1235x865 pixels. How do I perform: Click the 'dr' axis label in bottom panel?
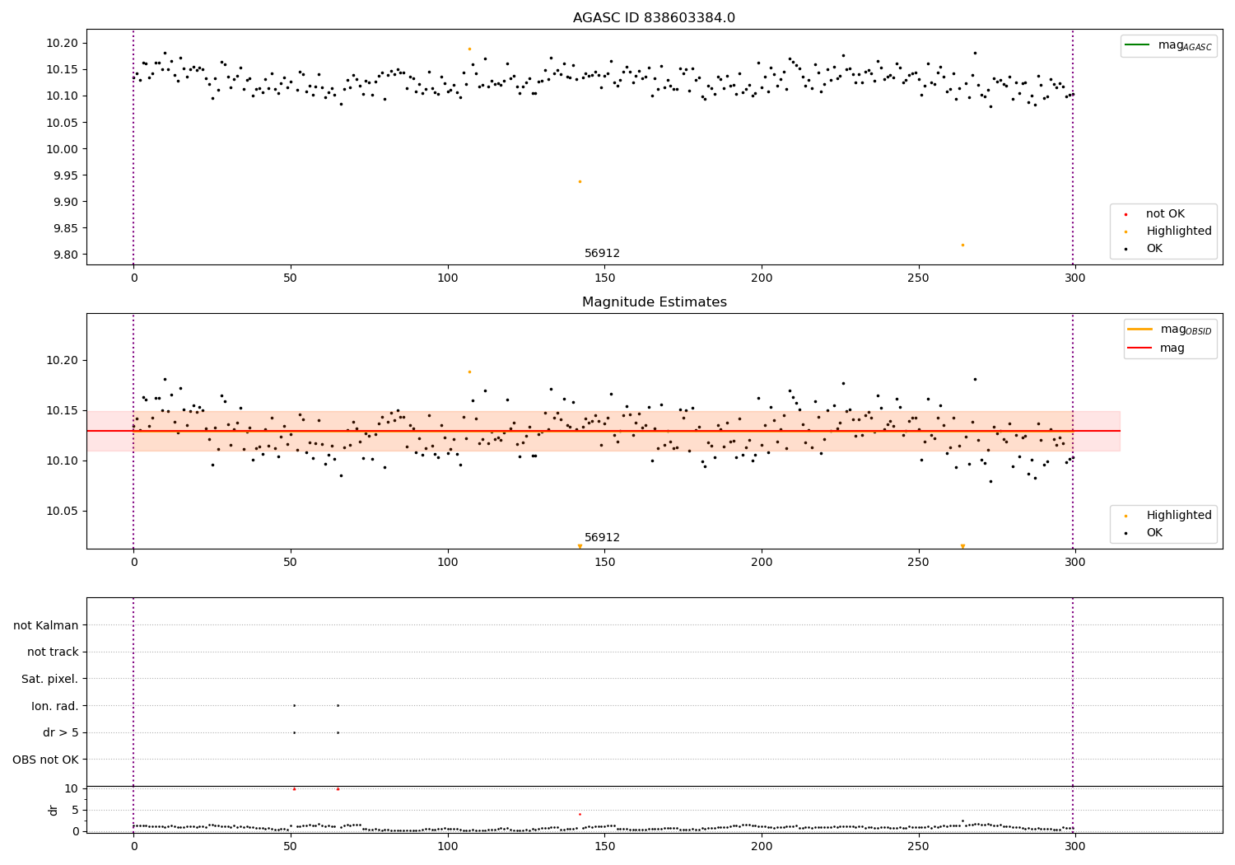click(54, 810)
